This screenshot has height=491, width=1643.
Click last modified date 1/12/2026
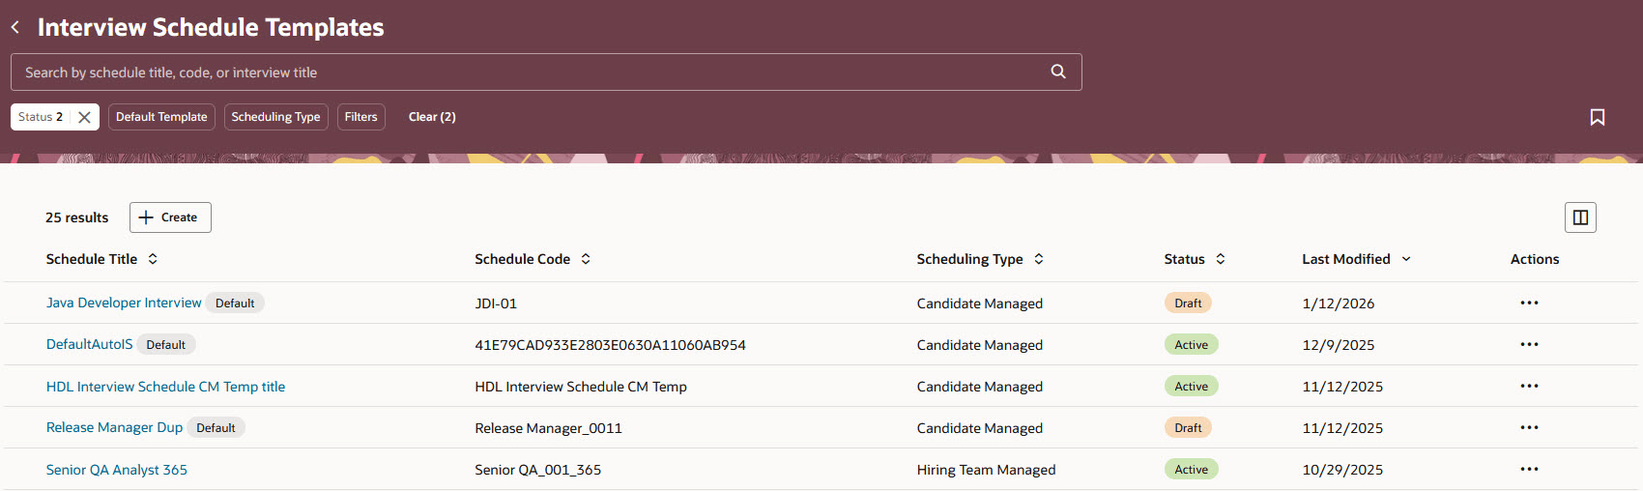click(x=1338, y=303)
